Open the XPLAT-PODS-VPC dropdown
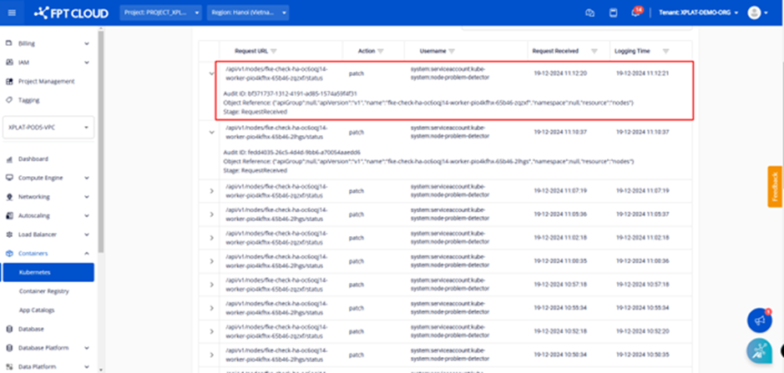The width and height of the screenshot is (784, 373). tap(48, 129)
